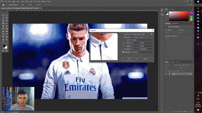Click the Fill Screen button

point(38,5)
